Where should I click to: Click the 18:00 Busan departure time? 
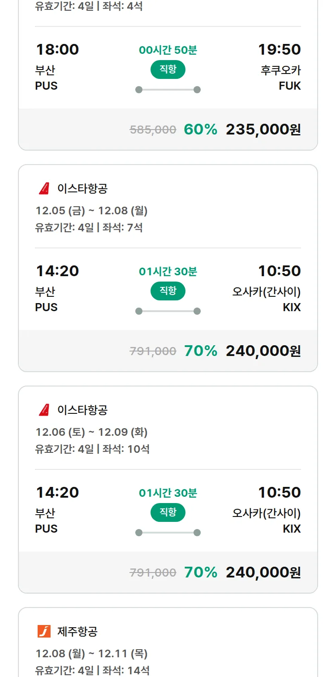[57, 49]
